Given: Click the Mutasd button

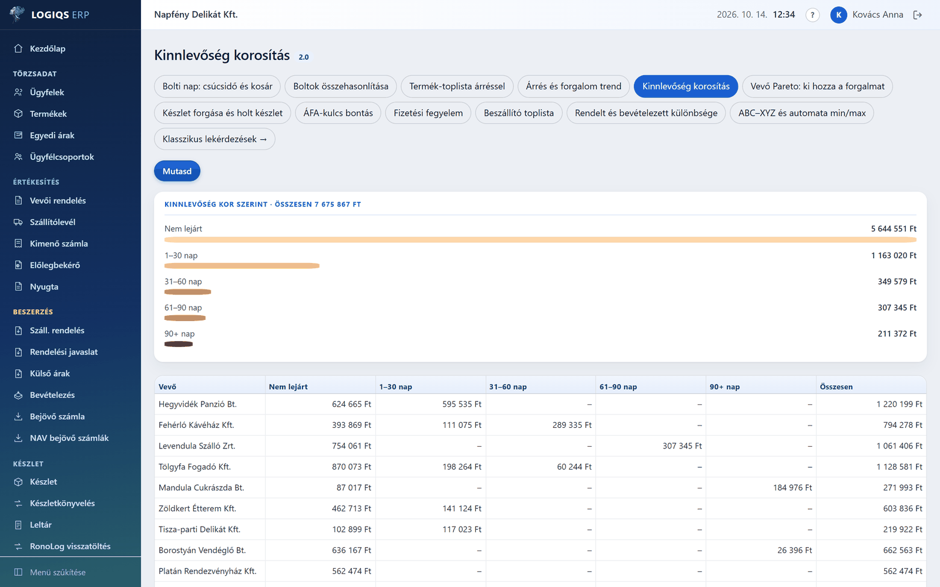Looking at the screenshot, I should click(177, 171).
